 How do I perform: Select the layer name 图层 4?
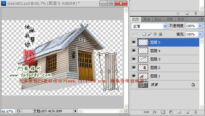pos(155,51)
